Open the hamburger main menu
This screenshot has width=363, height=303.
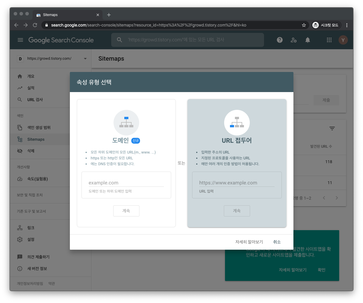(x=20, y=40)
